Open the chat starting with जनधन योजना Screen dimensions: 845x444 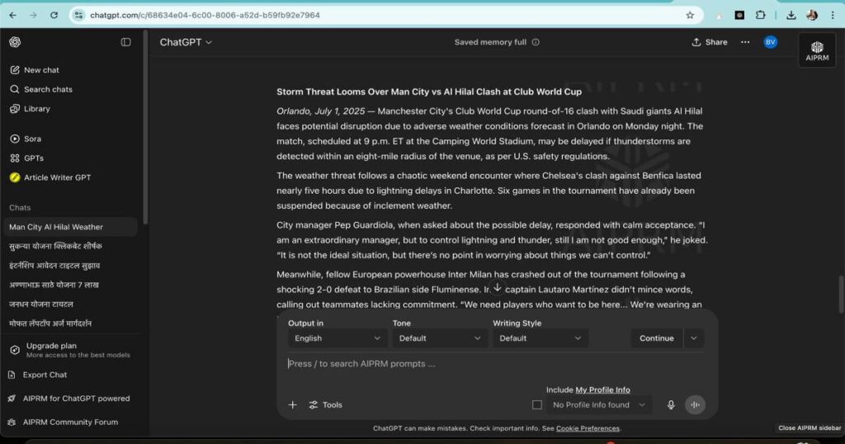point(41,305)
